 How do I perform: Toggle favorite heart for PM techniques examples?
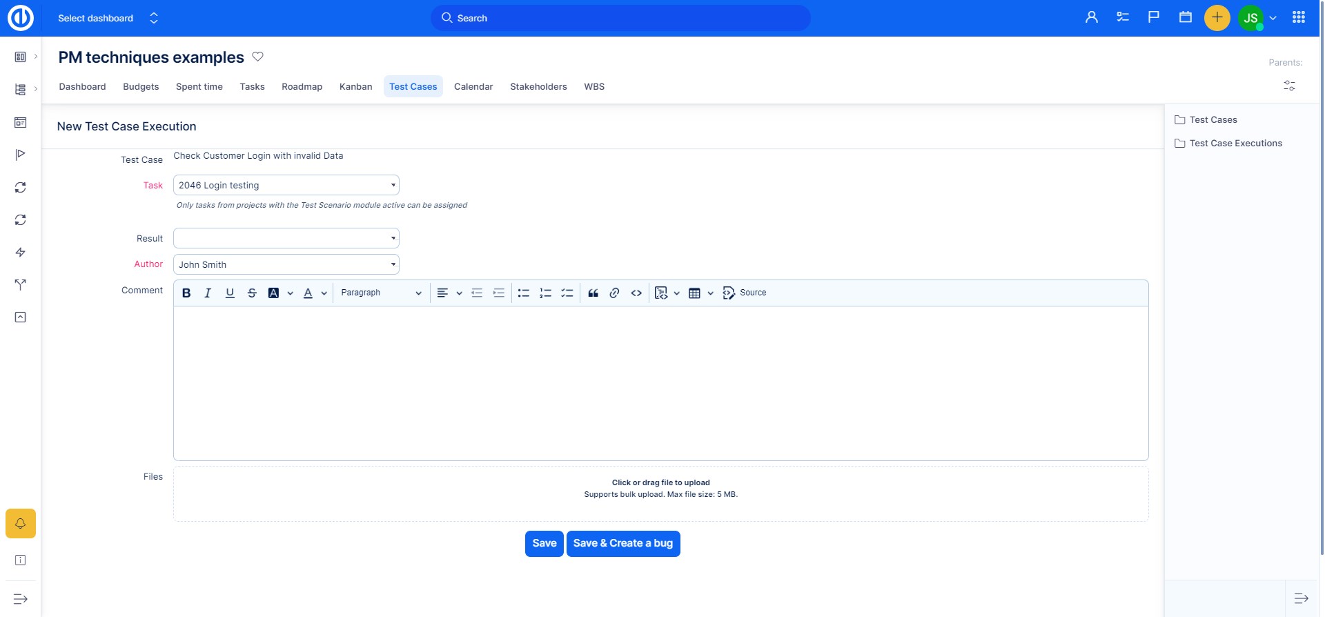pos(257,57)
